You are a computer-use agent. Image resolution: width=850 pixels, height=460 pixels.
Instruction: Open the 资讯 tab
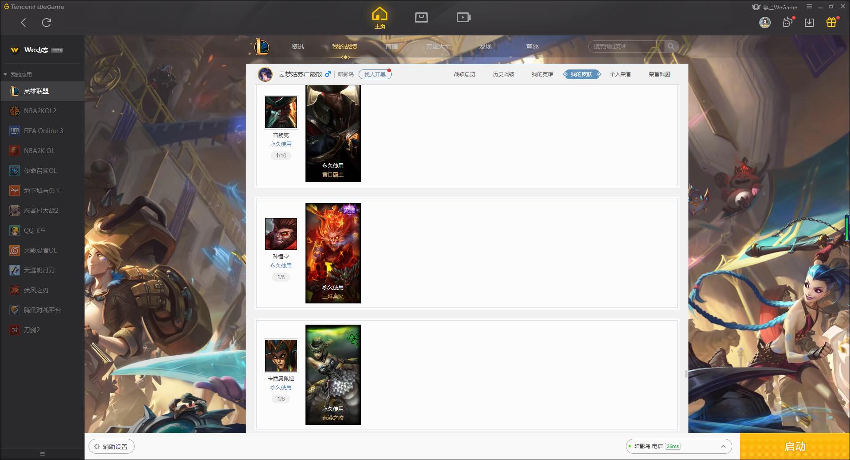[x=297, y=46]
